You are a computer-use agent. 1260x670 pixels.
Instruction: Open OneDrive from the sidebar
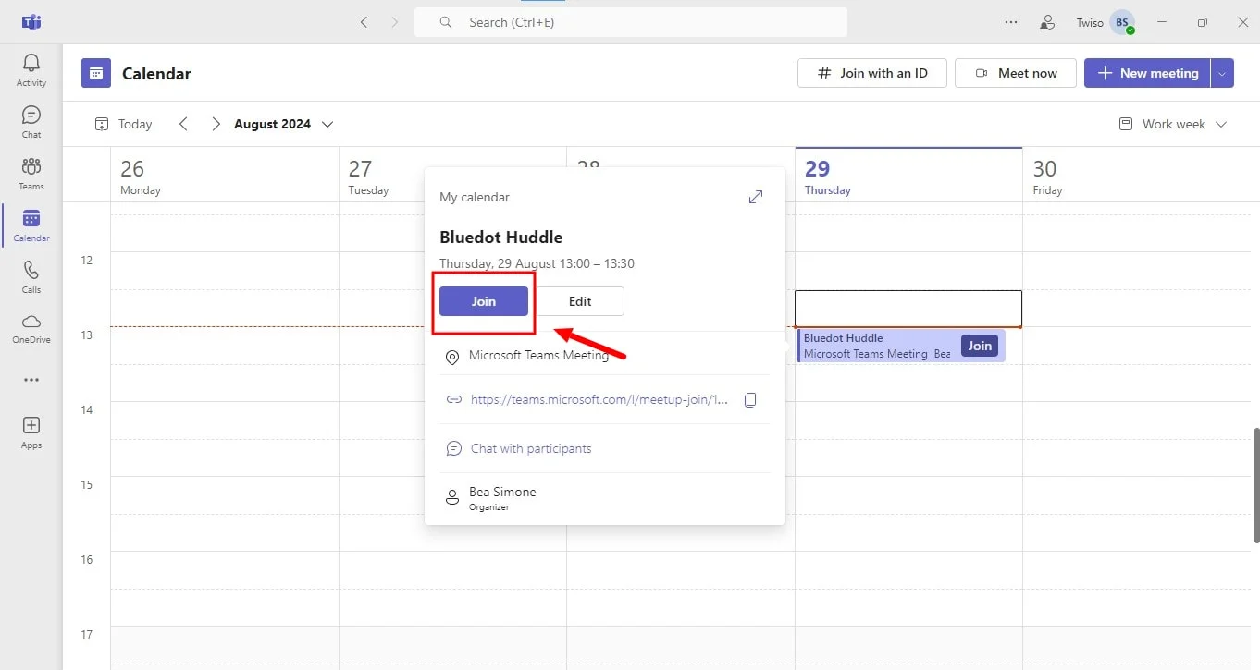pyautogui.click(x=31, y=328)
